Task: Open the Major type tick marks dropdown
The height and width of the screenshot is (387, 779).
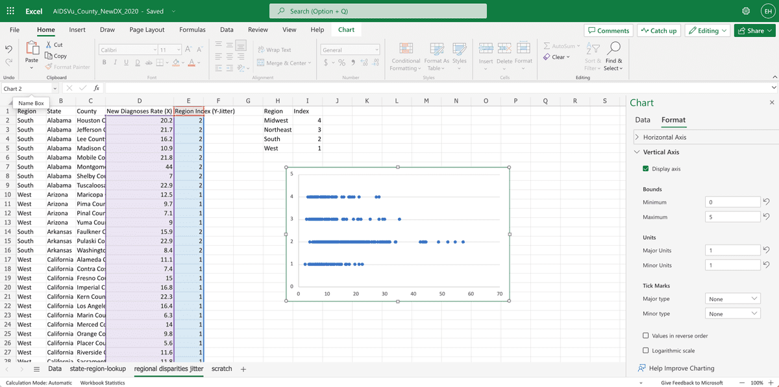Action: point(732,298)
